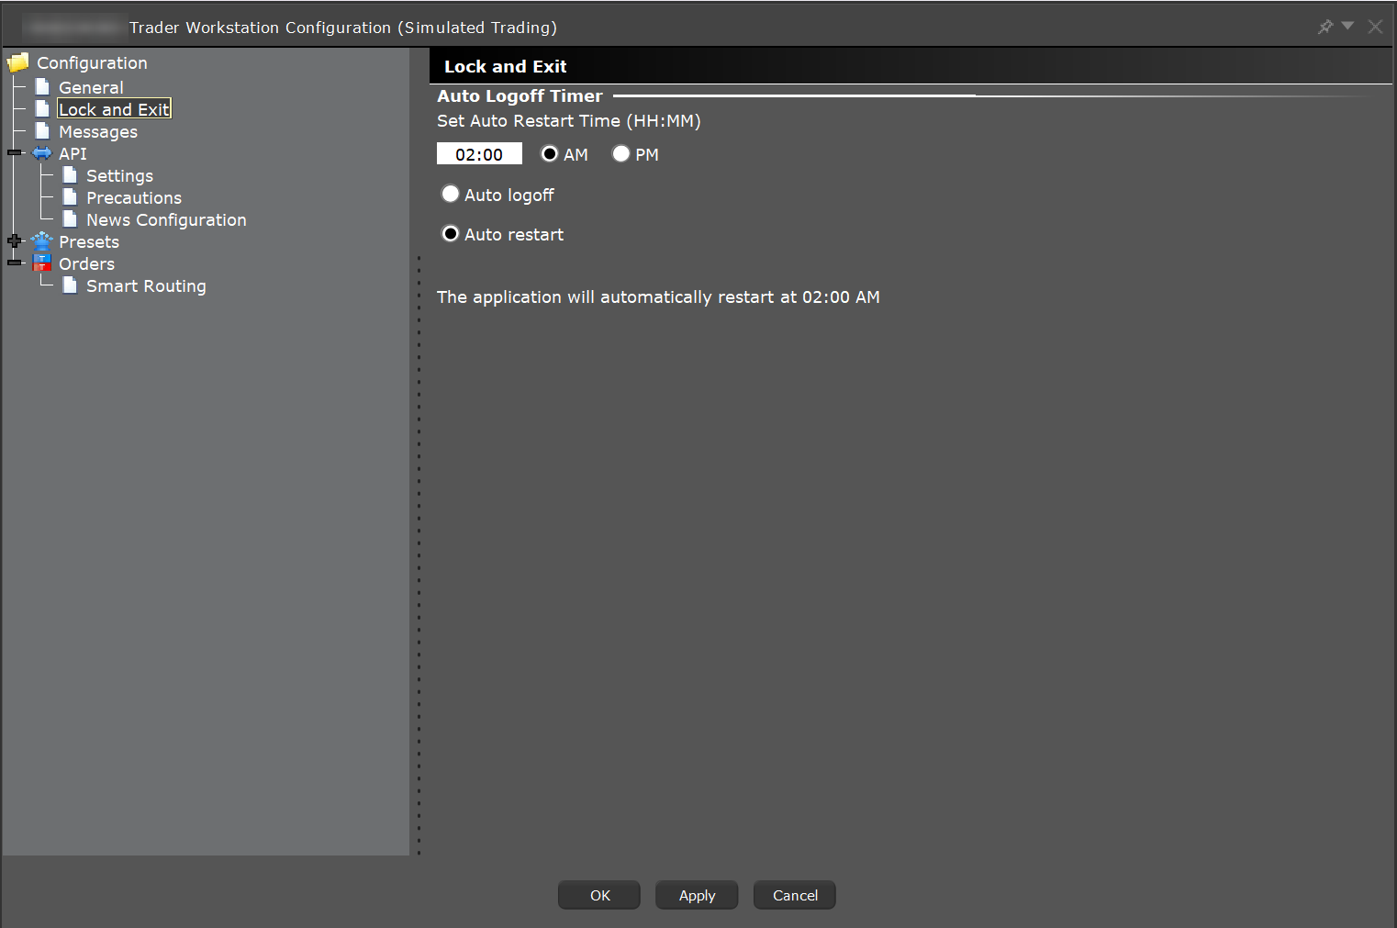
Task: Click the Precautions document icon
Action: [x=70, y=196]
